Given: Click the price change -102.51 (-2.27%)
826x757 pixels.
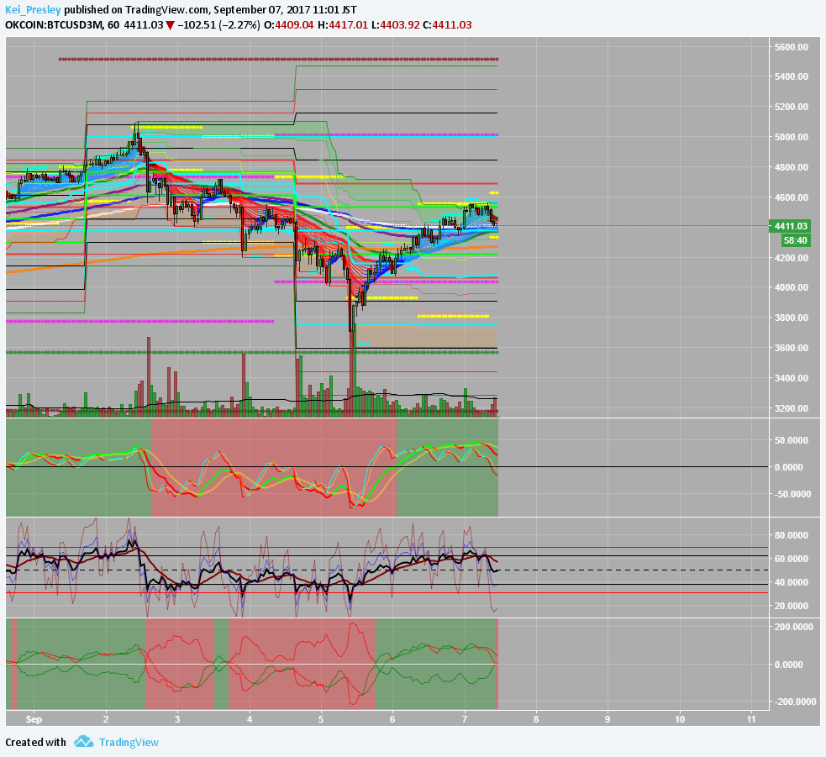Looking at the screenshot, I should [218, 24].
